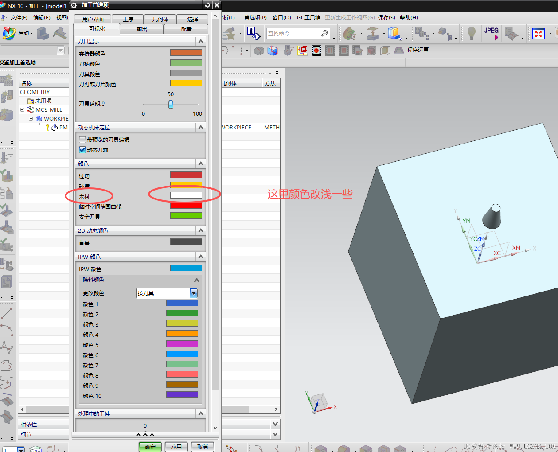Screen dimensions: 558x452
Task: Collapse the 除料颜色 group
Action: [197, 280]
